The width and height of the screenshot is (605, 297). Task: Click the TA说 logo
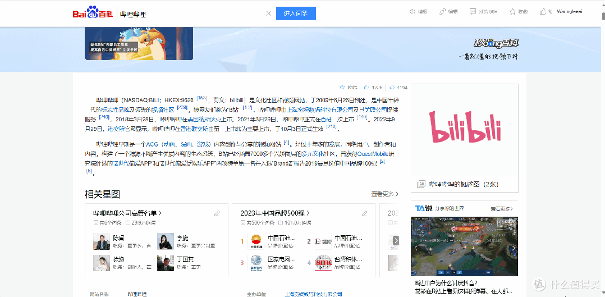coord(423,208)
